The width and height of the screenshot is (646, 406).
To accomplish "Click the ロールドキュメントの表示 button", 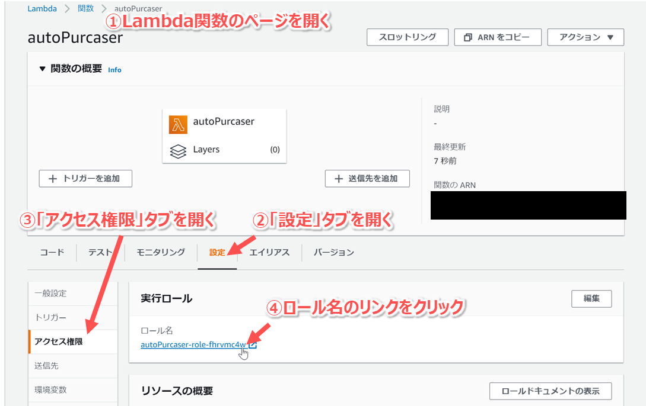I will (550, 391).
